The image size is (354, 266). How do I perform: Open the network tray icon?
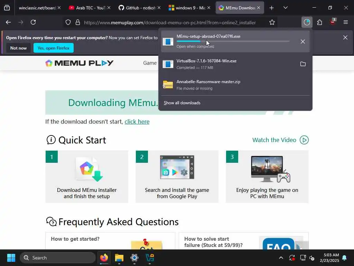(x=303, y=258)
